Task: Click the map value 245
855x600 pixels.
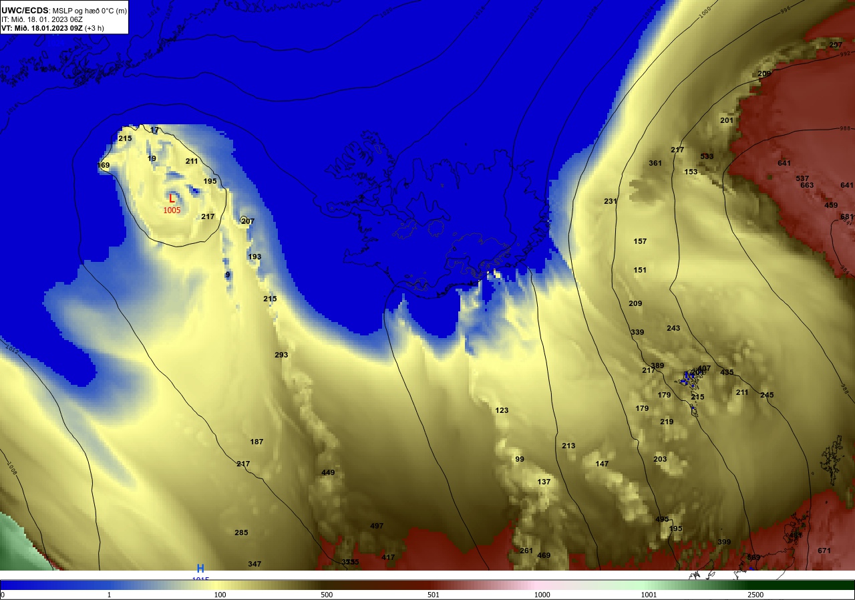Action: coord(767,396)
